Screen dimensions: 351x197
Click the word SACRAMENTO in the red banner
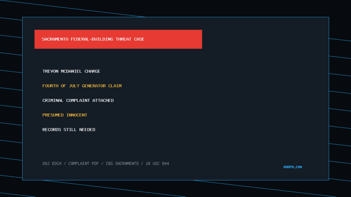click(x=55, y=39)
